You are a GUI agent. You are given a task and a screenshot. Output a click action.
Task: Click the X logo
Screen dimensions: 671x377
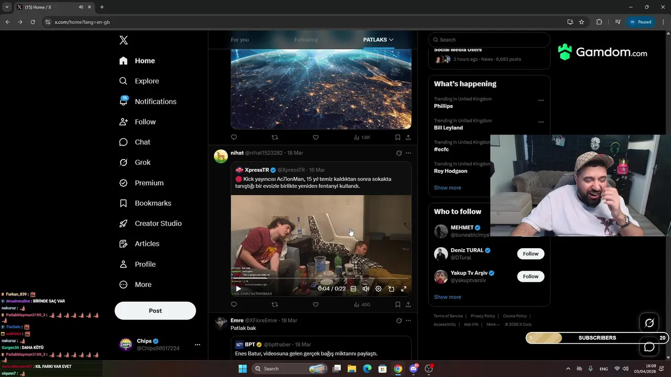pos(123,40)
